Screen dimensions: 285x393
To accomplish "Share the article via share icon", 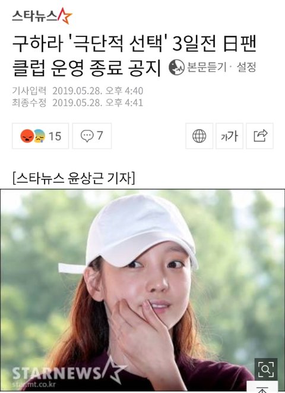I will coord(259,136).
